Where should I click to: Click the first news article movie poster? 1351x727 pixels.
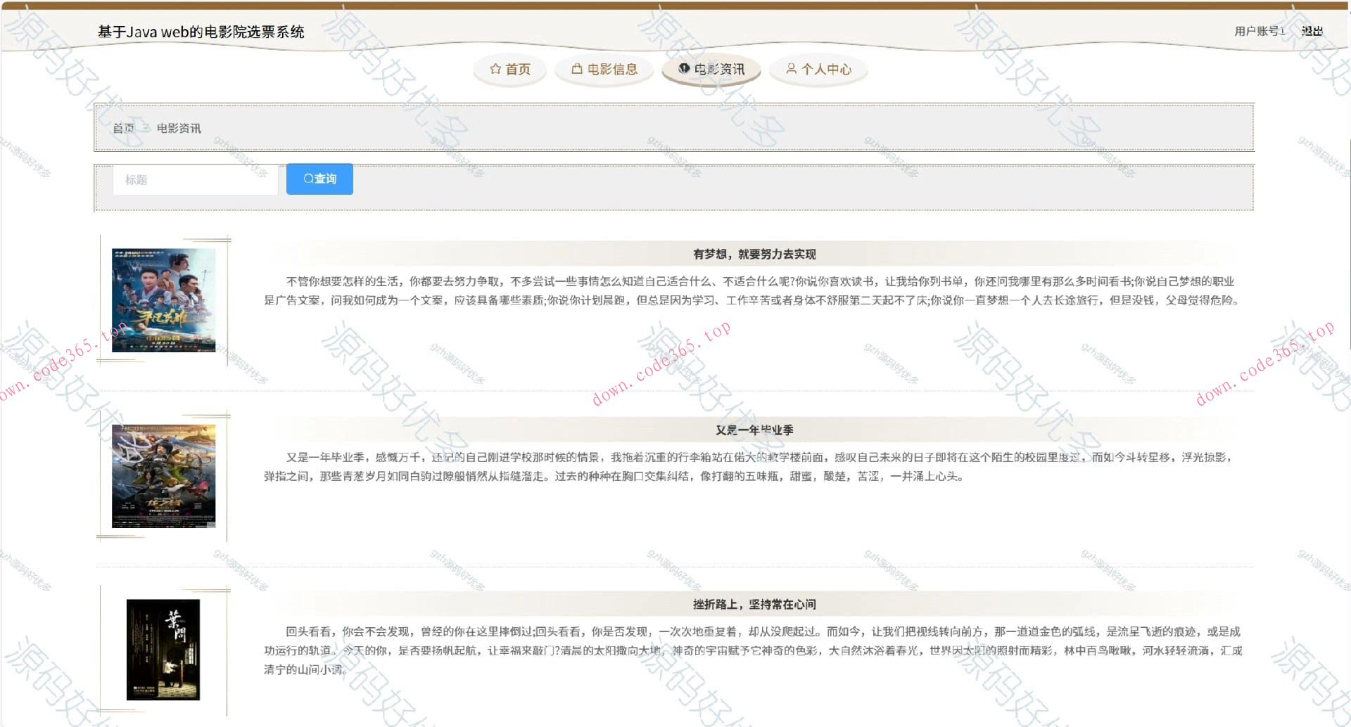[x=164, y=300]
